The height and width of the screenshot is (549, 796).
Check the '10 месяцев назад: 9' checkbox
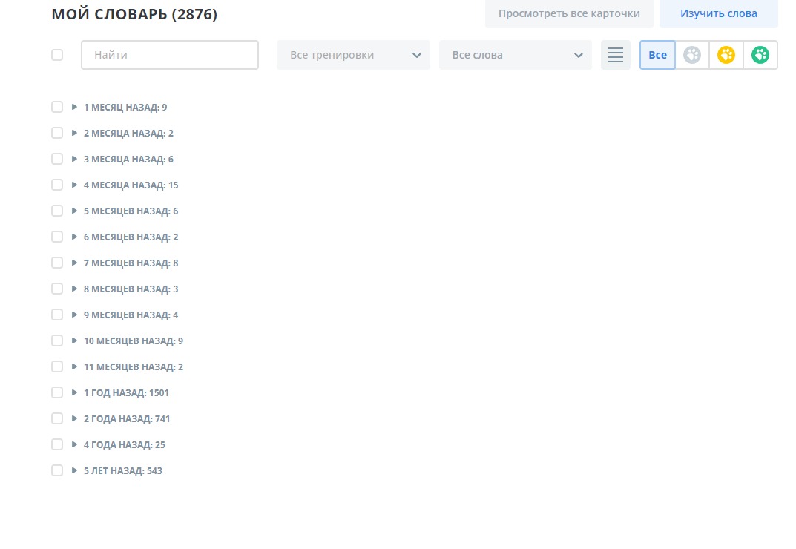pos(57,341)
